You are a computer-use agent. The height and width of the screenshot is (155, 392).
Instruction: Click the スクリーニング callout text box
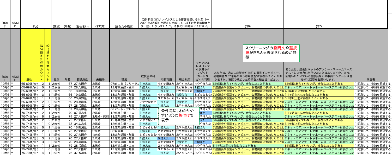pos(270,53)
